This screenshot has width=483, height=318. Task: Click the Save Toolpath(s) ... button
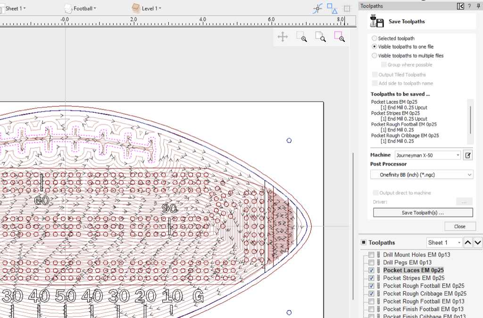[423, 213]
